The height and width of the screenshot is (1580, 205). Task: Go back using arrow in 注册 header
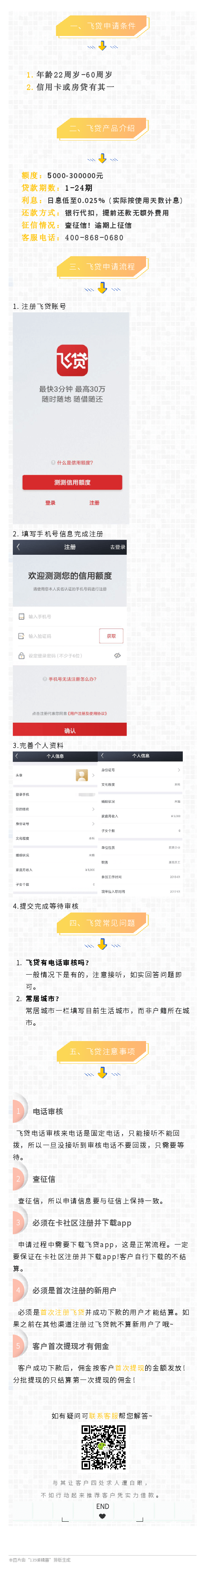click(x=18, y=547)
